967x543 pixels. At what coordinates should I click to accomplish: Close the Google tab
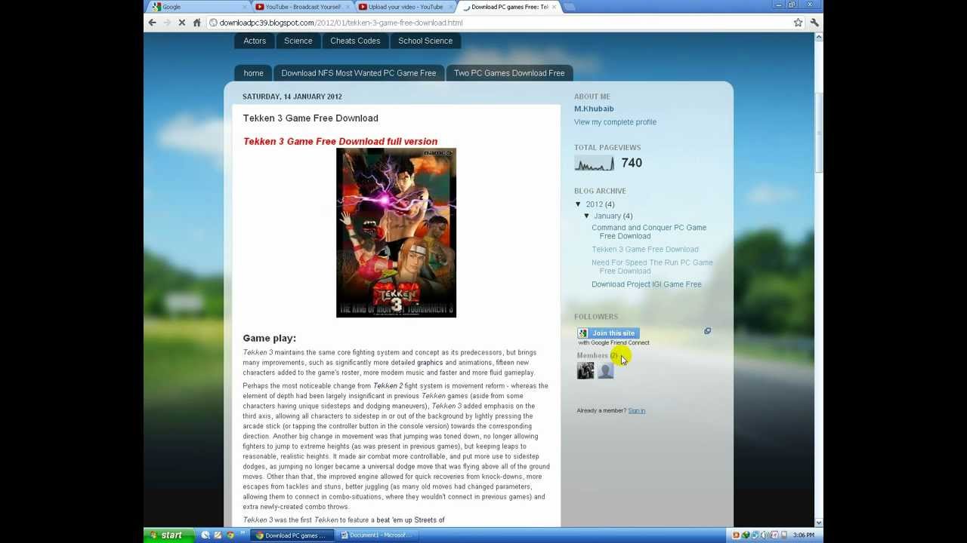pyautogui.click(x=246, y=7)
